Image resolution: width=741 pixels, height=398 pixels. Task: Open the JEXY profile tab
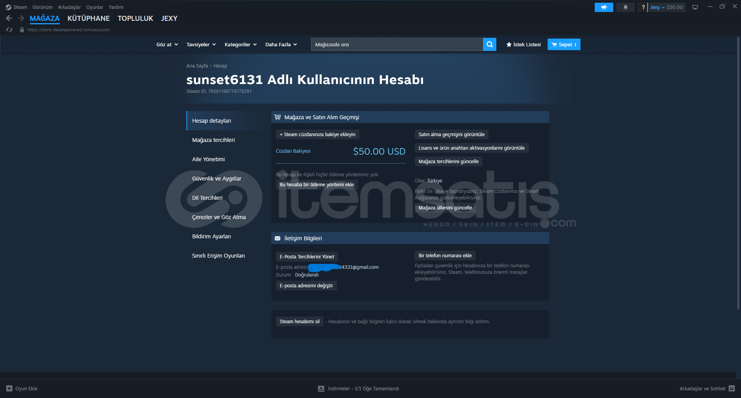169,19
